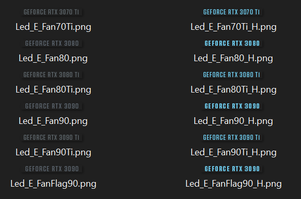Select the blue GeForce RTX 3080 Ti thumbnail

click(231, 75)
